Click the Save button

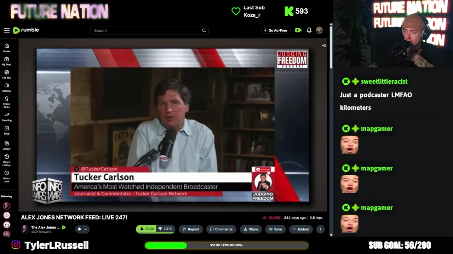[x=275, y=229]
